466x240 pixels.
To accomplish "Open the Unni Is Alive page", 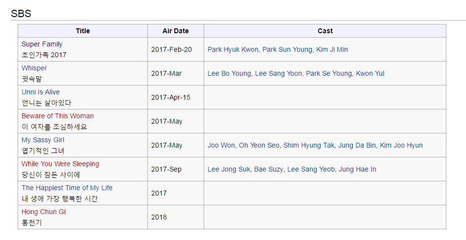I will [x=41, y=92].
